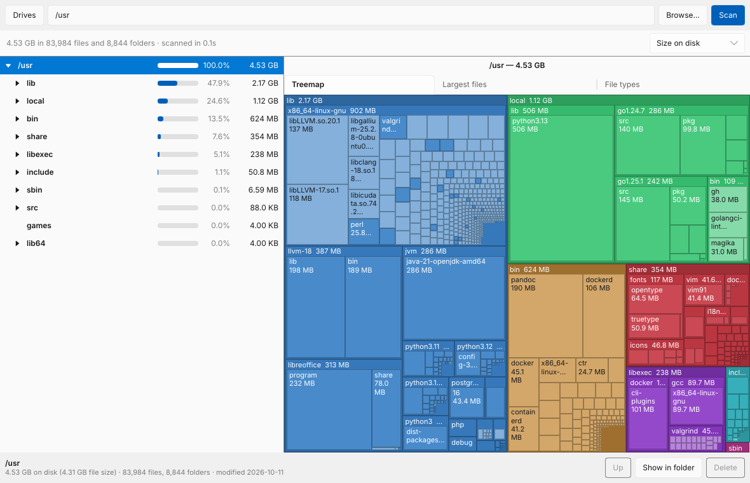This screenshot has height=483, width=750.
Task: Select the ctr 24.7 MB block
Action: tap(592, 370)
